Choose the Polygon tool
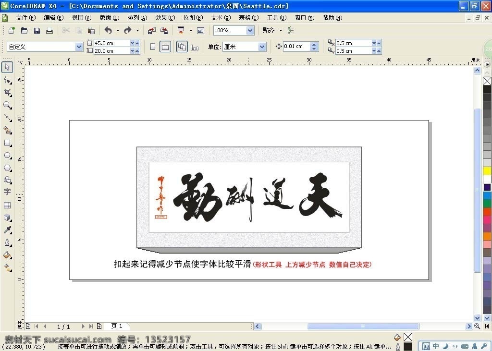 tap(8, 168)
